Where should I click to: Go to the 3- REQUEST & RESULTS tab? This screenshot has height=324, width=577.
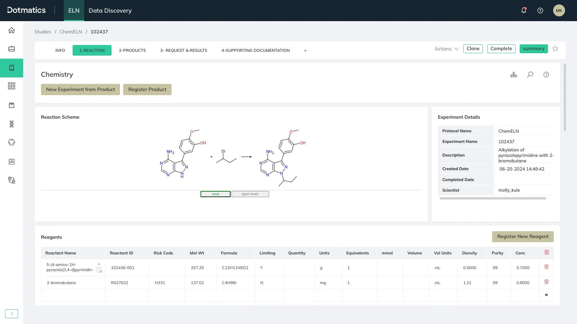(x=184, y=50)
